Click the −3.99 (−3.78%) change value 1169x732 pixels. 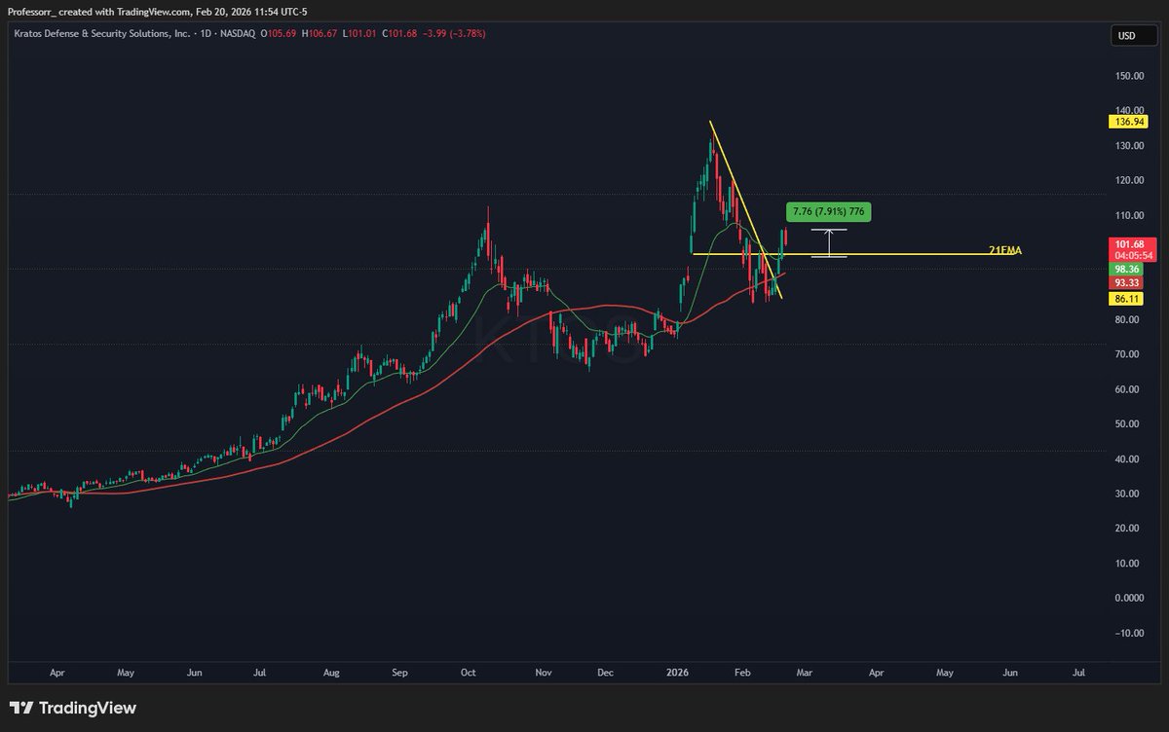(x=453, y=33)
